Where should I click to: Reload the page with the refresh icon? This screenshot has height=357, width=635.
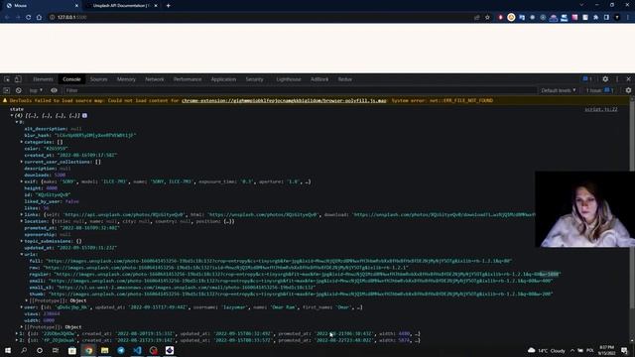point(29,18)
